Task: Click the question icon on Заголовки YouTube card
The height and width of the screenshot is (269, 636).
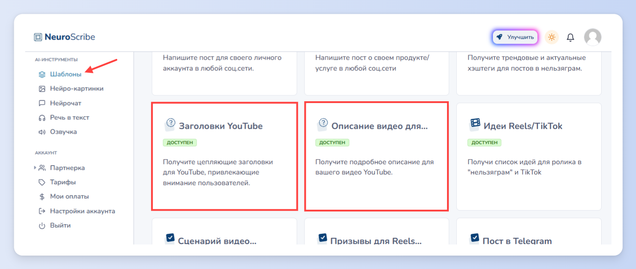Action: pyautogui.click(x=170, y=124)
